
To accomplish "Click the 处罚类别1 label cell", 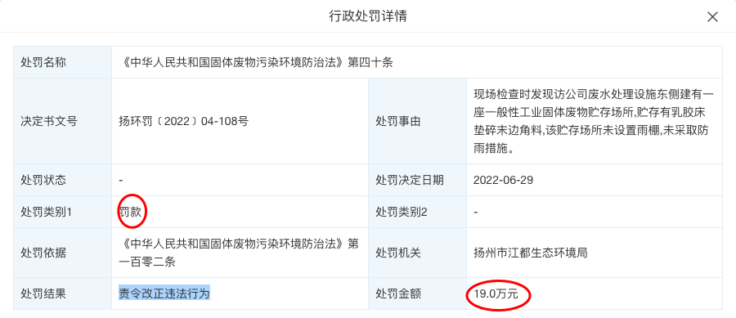I will pyautogui.click(x=62, y=212).
